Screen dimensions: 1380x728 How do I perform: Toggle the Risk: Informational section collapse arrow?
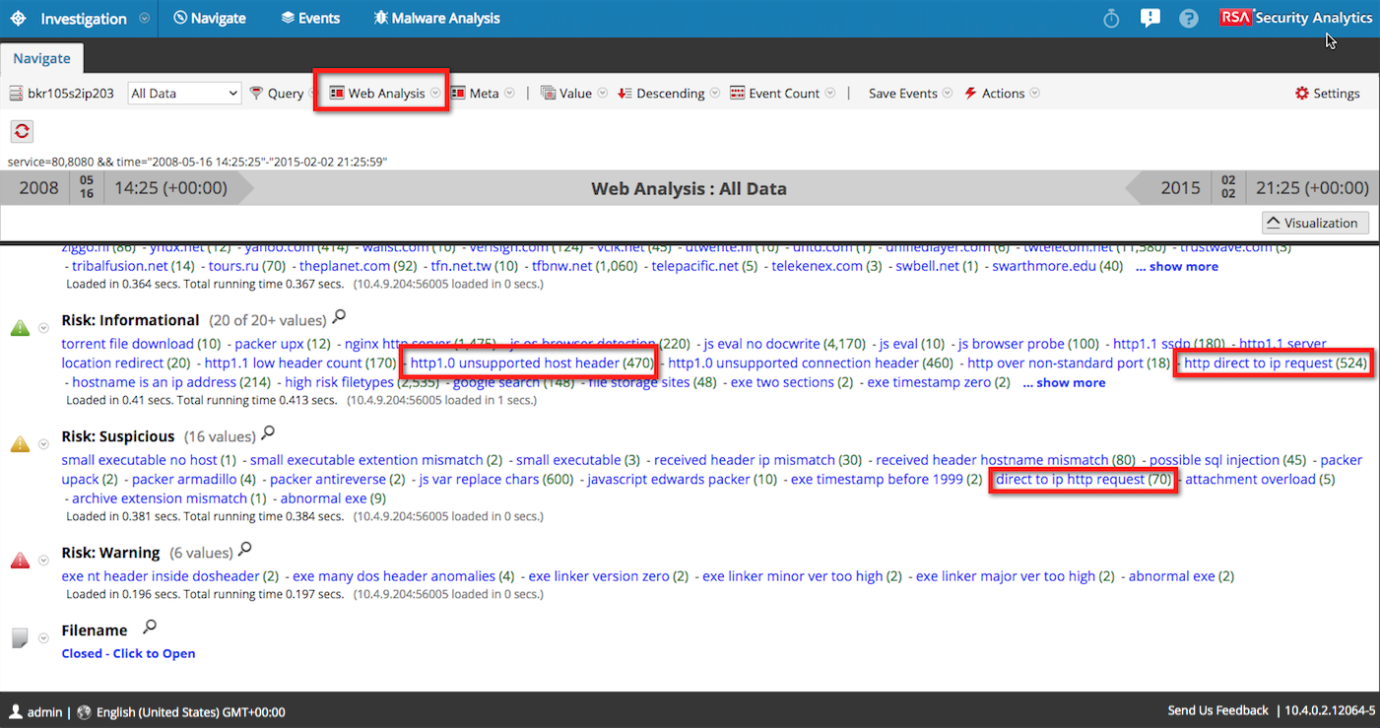point(41,327)
